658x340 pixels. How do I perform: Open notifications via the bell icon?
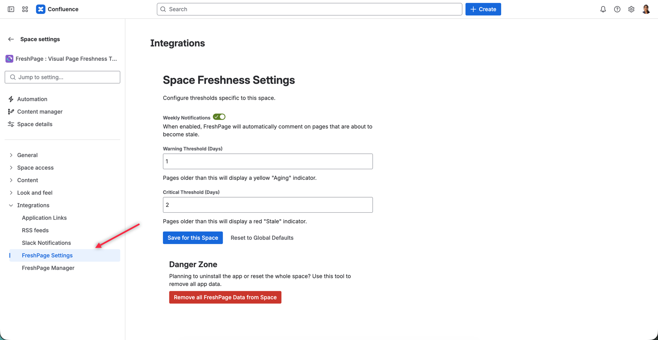603,9
